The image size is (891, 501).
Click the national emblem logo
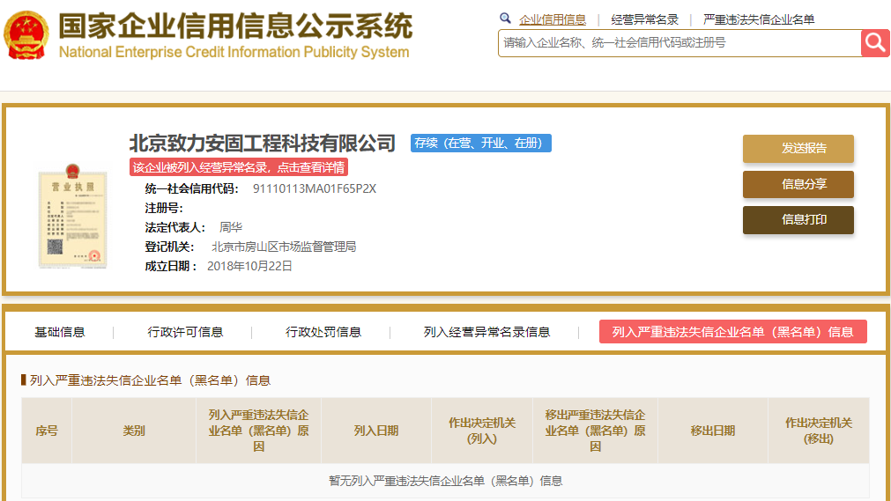pyautogui.click(x=26, y=35)
